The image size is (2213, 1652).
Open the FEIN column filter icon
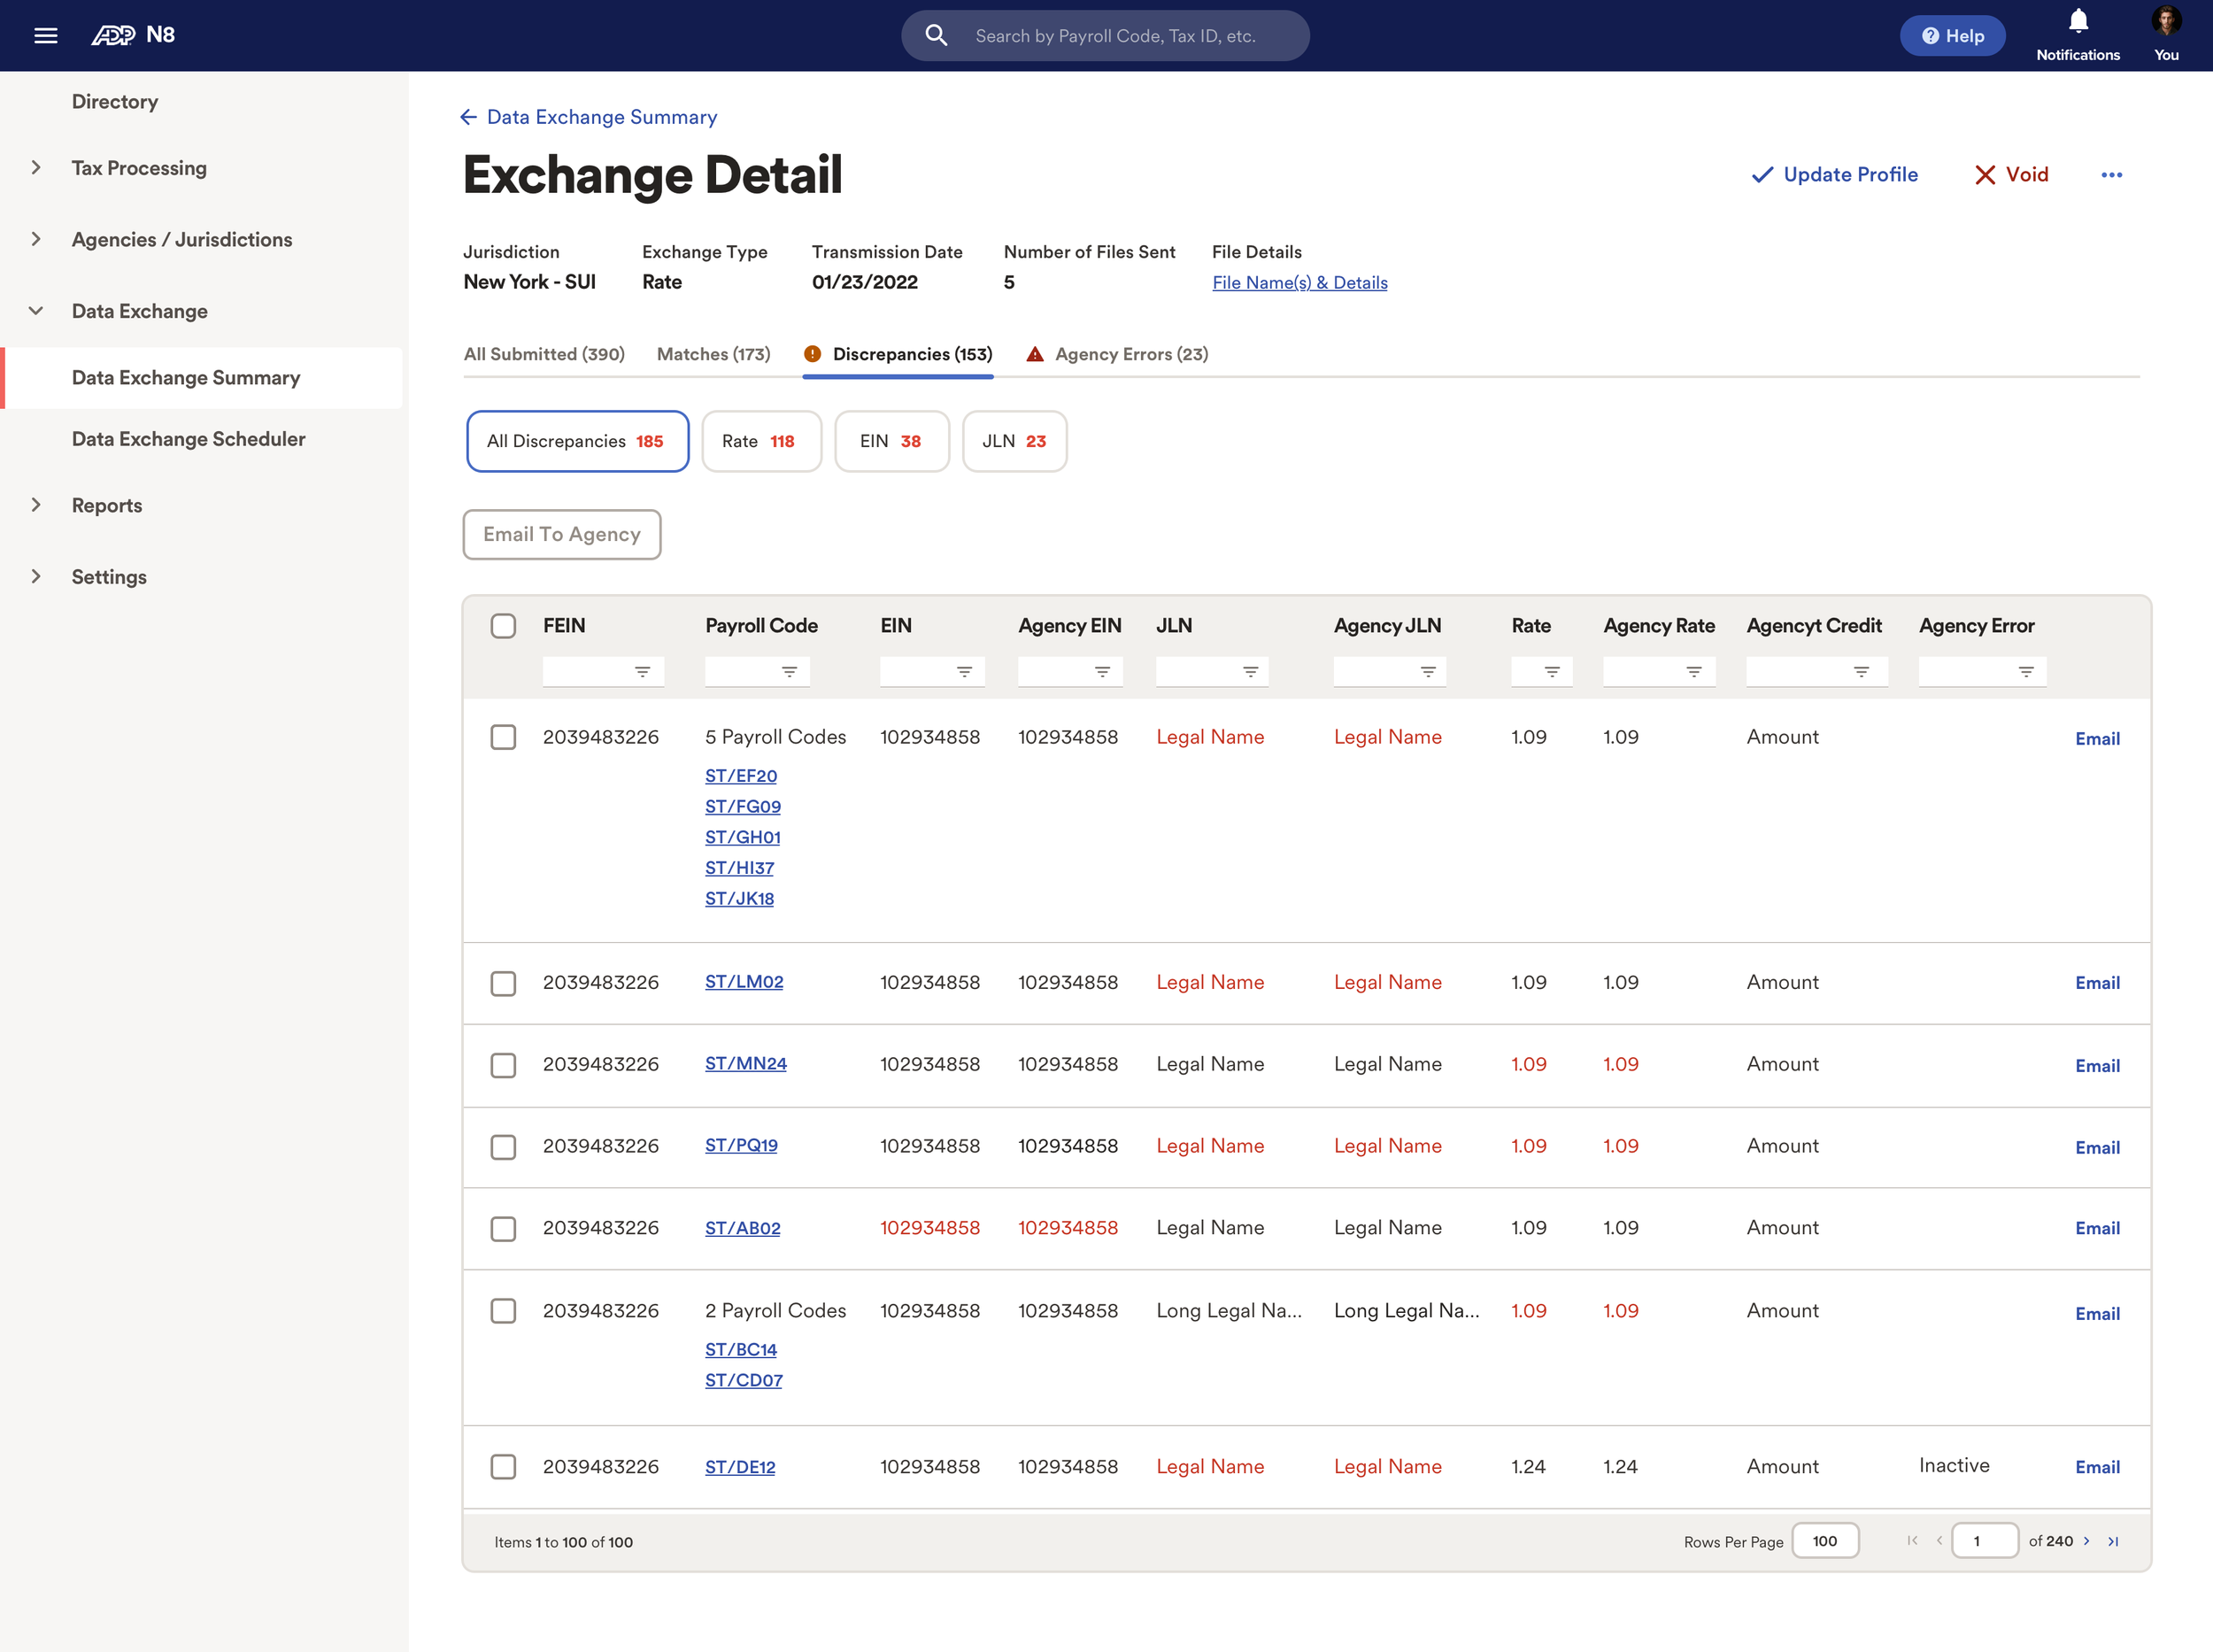point(642,672)
